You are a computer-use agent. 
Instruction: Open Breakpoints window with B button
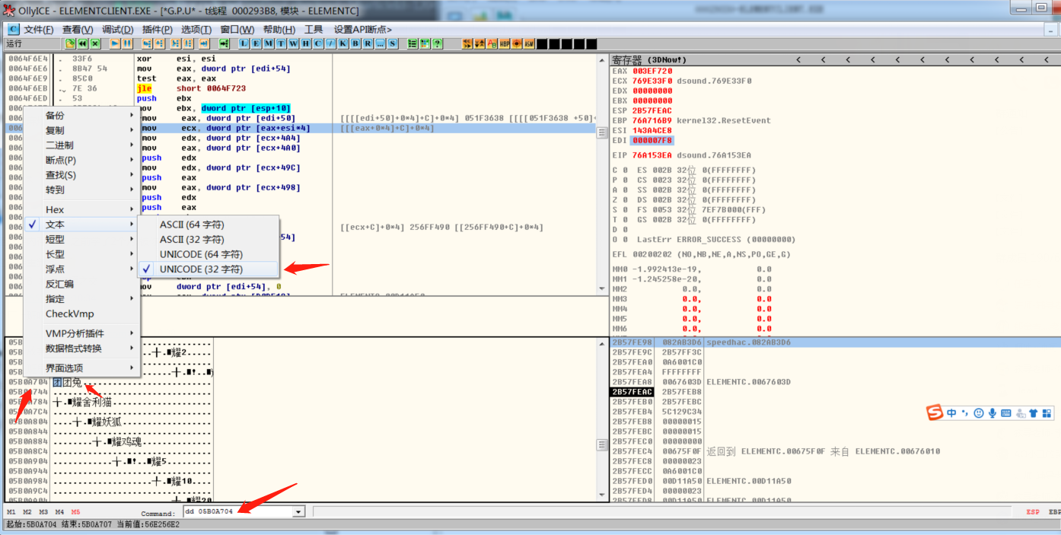[355, 43]
